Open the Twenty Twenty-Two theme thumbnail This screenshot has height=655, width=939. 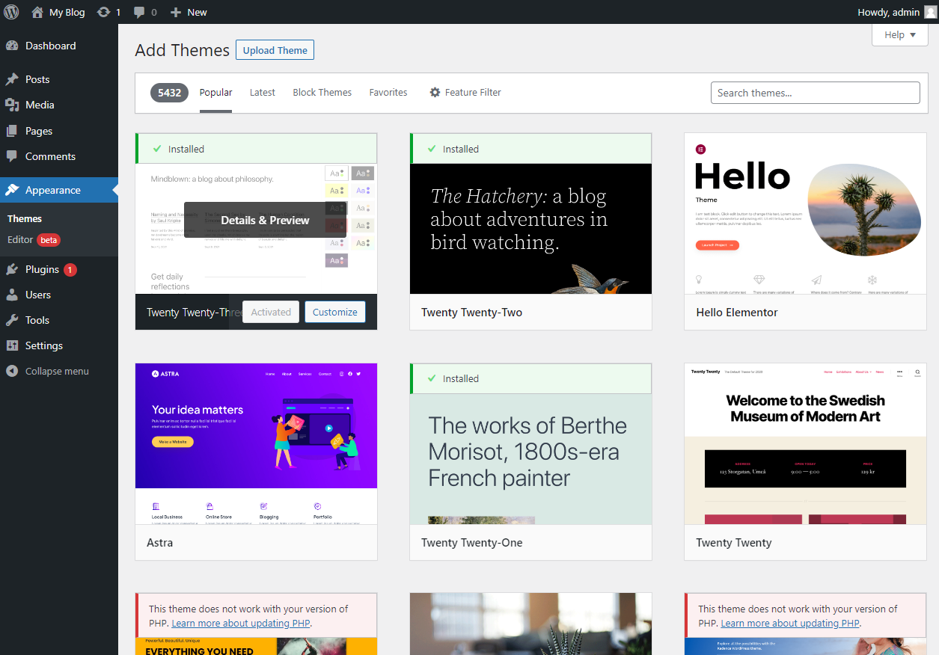[x=530, y=229]
